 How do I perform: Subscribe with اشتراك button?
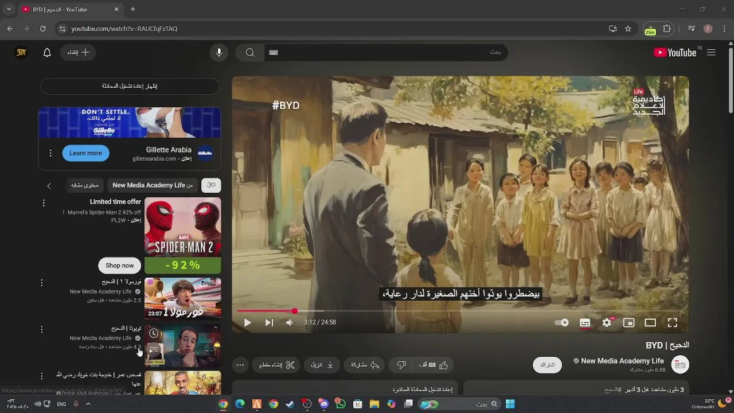point(548,365)
